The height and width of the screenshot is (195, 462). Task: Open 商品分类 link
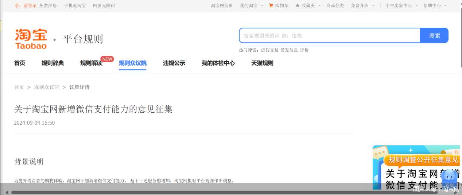pos(335,5)
